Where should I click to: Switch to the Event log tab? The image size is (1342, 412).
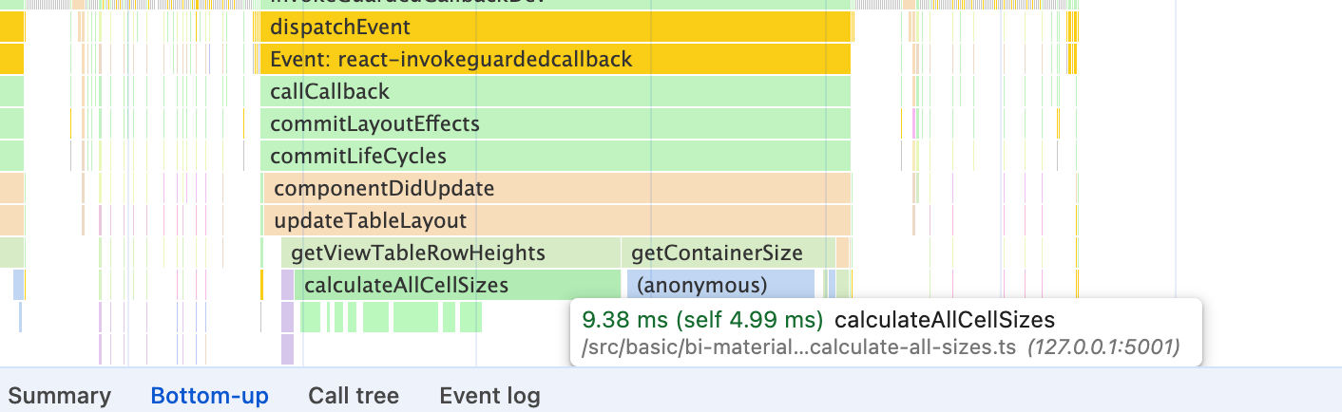(489, 396)
